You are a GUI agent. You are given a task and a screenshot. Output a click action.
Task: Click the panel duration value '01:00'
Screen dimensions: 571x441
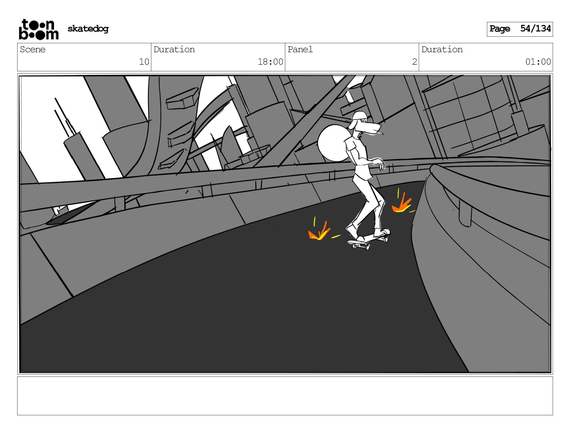538,62
